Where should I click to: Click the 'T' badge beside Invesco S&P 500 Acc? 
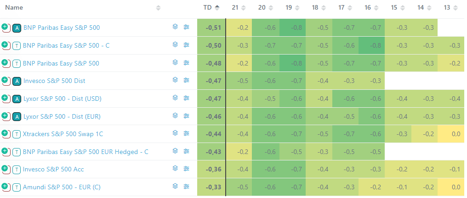[17, 170]
